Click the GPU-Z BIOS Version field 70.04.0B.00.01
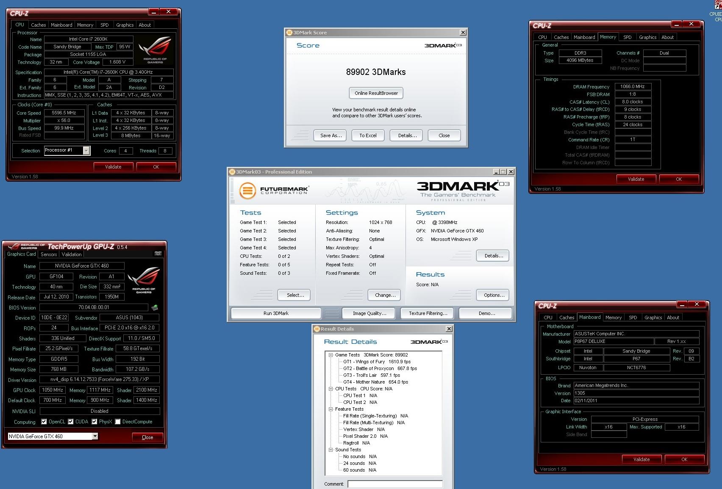The image size is (722, 489). click(x=94, y=307)
